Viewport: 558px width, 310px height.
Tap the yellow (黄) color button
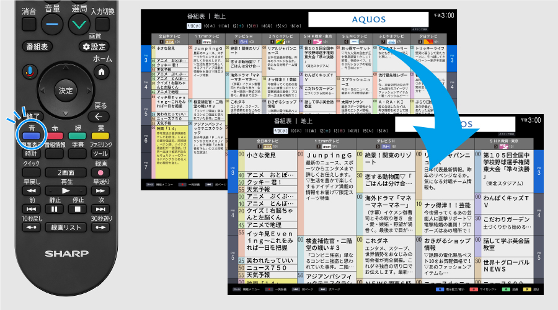100,136
